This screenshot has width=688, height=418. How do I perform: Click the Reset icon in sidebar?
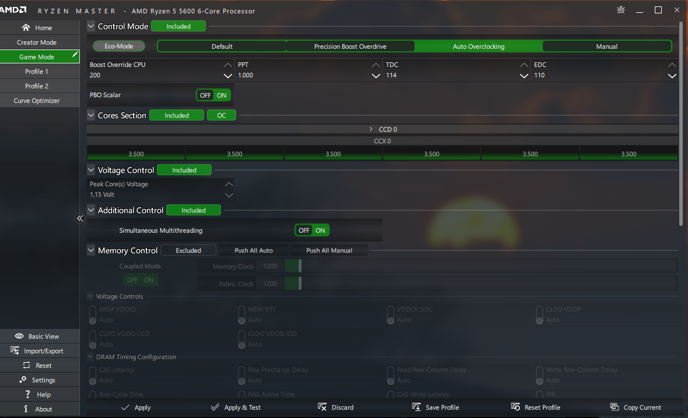click(26, 365)
